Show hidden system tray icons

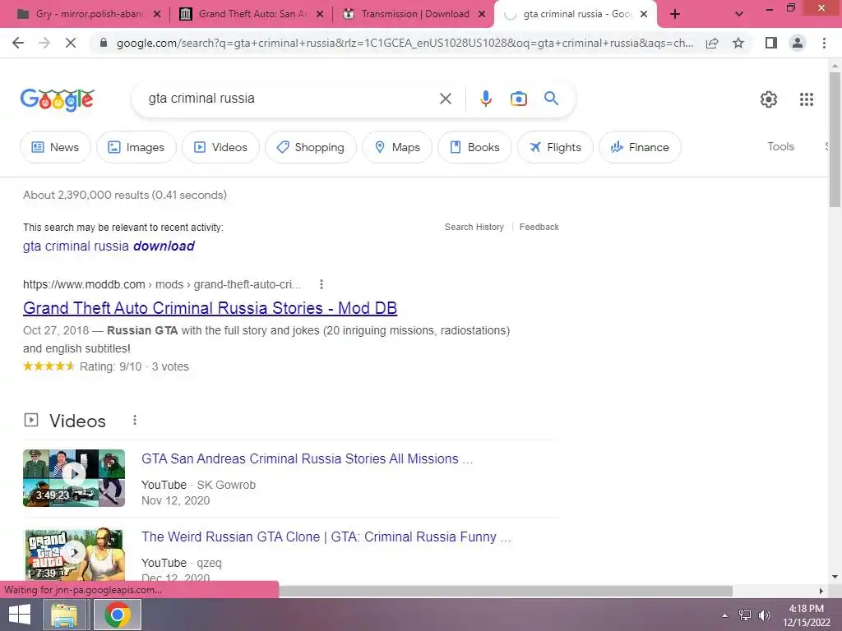coord(724,615)
